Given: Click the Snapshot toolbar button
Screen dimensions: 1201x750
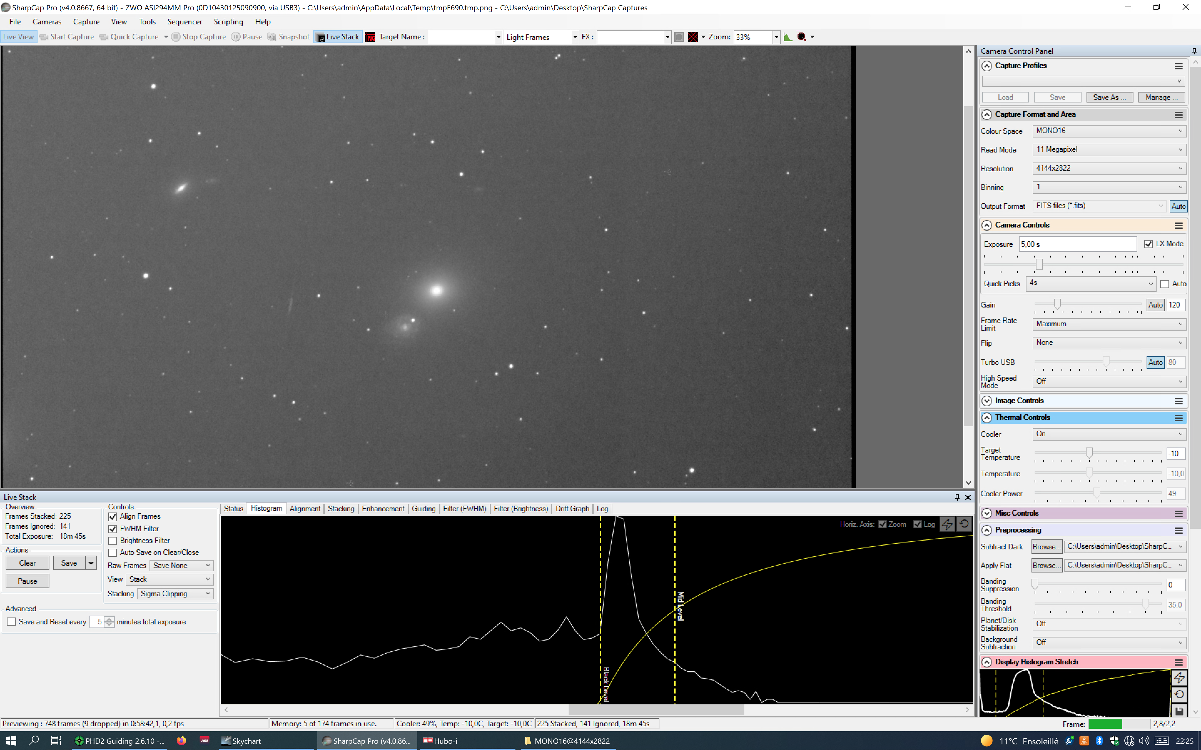Looking at the screenshot, I should pos(288,37).
